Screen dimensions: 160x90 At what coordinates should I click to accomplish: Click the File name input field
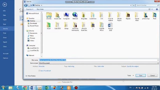pos(98,60)
